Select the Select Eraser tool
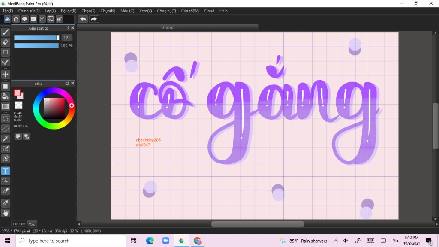 [x=5, y=159]
